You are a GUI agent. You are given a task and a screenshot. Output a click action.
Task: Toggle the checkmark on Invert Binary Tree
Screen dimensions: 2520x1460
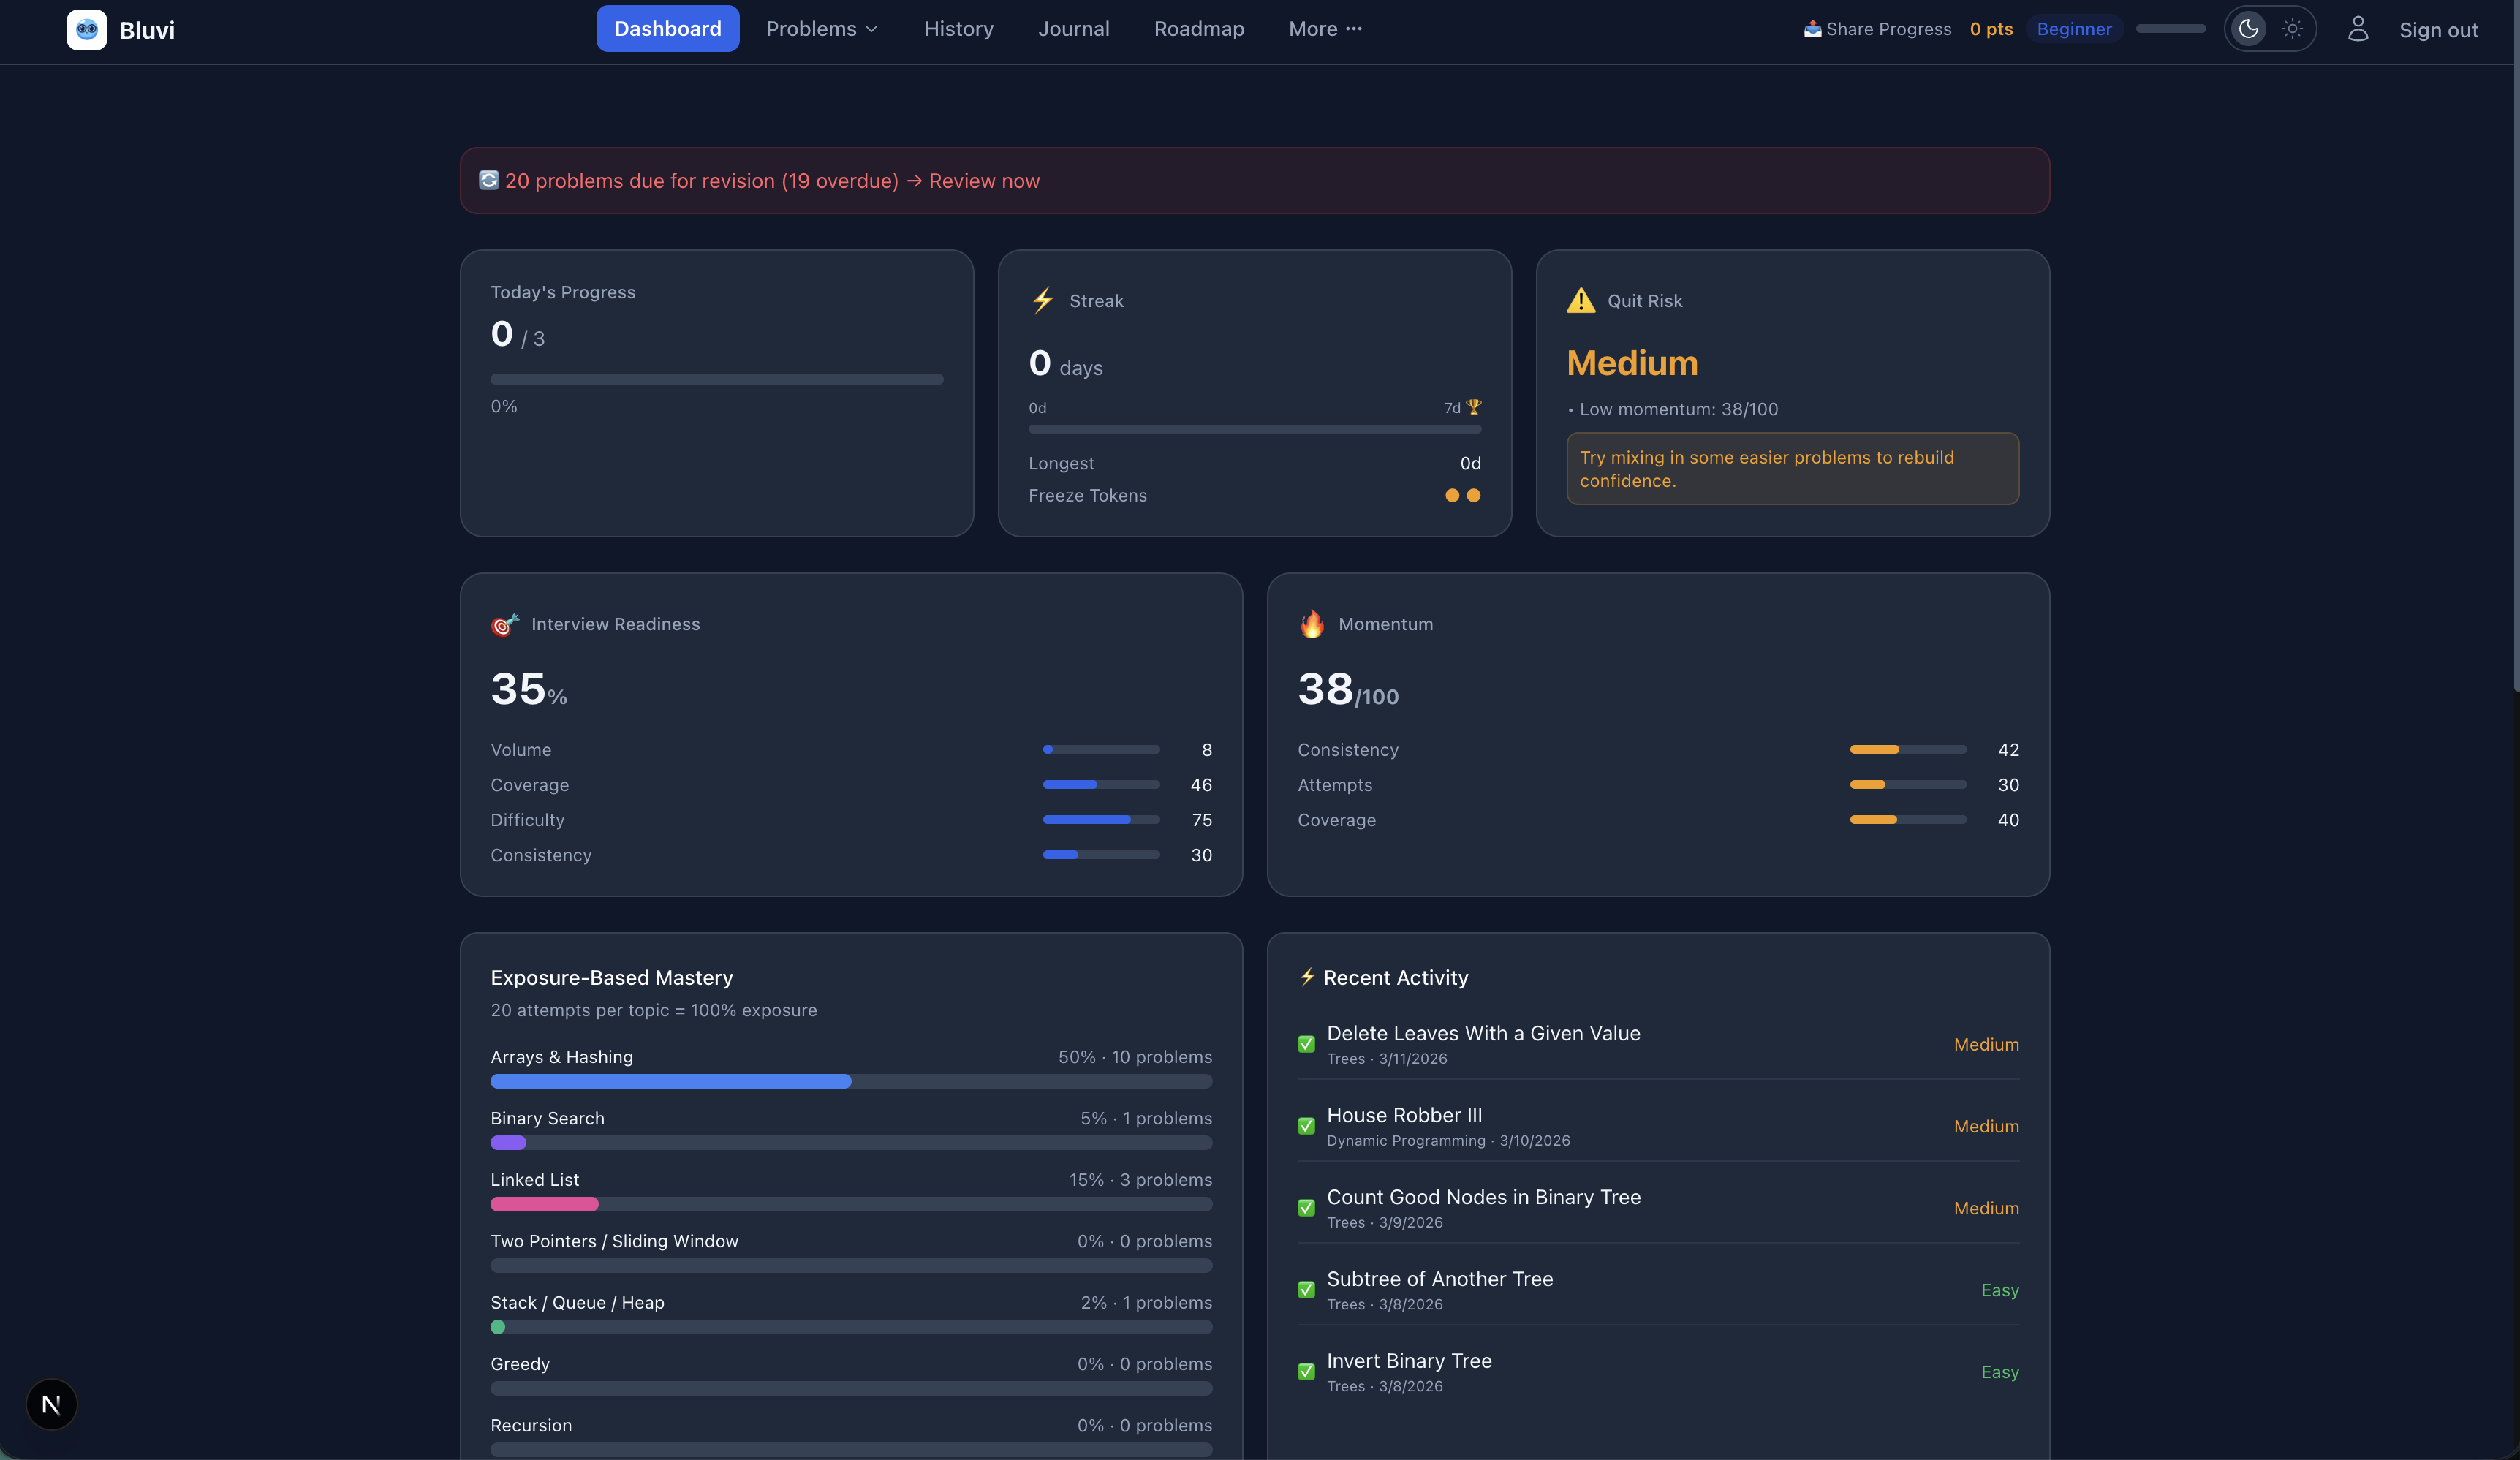[1306, 1371]
